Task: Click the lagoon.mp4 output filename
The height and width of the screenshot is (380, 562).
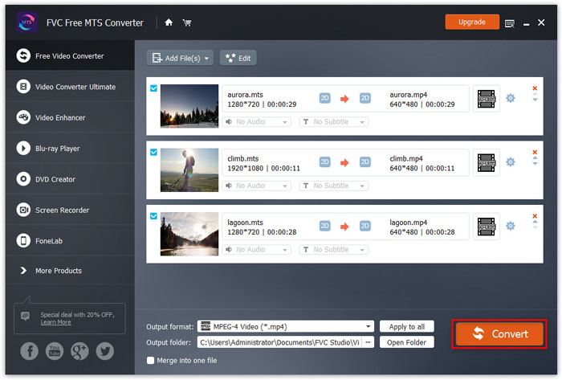Action: (x=408, y=223)
